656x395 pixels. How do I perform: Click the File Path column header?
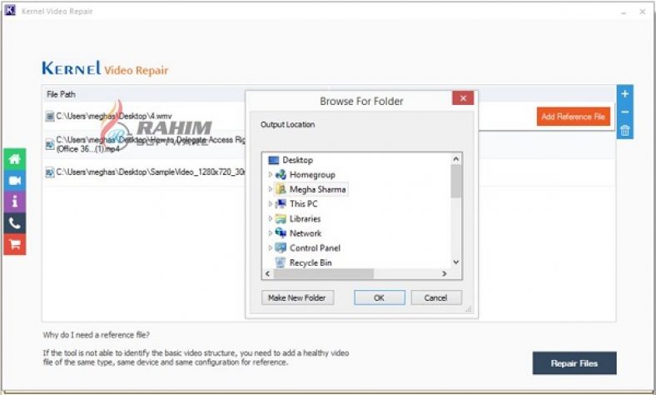61,94
